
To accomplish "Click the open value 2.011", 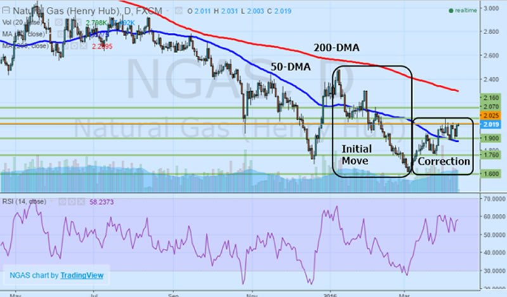I will [x=202, y=11].
